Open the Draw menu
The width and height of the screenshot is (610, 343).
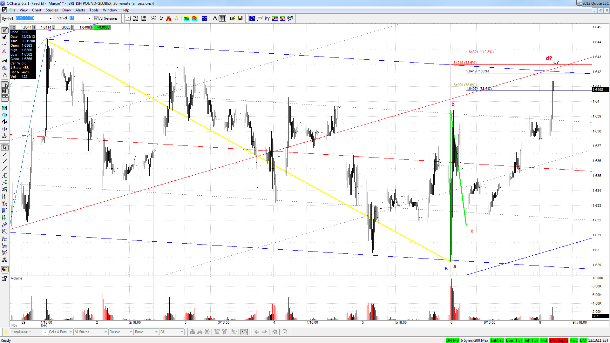pyautogui.click(x=66, y=10)
